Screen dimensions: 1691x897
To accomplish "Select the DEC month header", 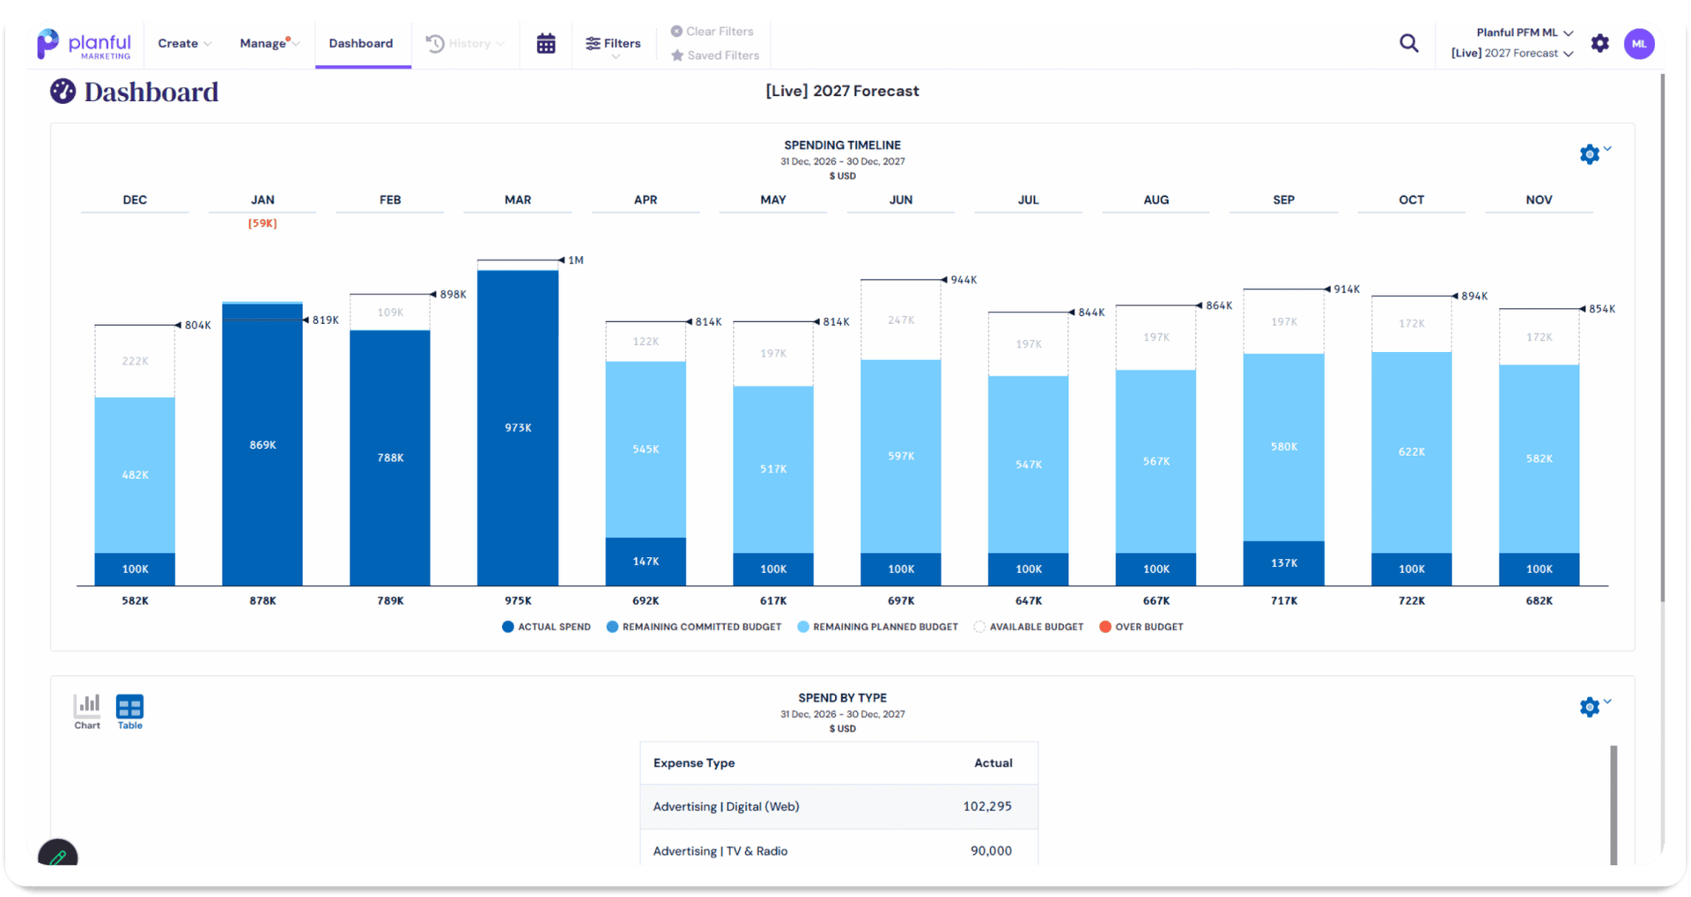I will coord(135,200).
